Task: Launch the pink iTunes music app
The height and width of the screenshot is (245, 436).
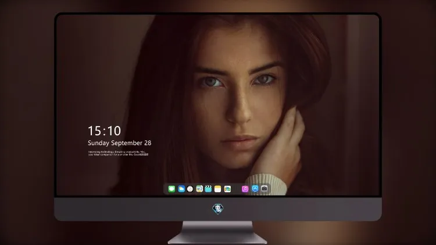Action: click(x=245, y=189)
